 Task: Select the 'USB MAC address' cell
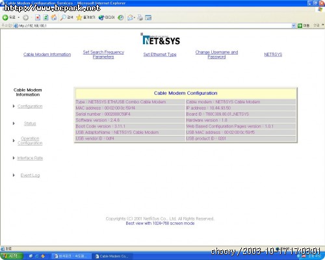tap(240, 133)
